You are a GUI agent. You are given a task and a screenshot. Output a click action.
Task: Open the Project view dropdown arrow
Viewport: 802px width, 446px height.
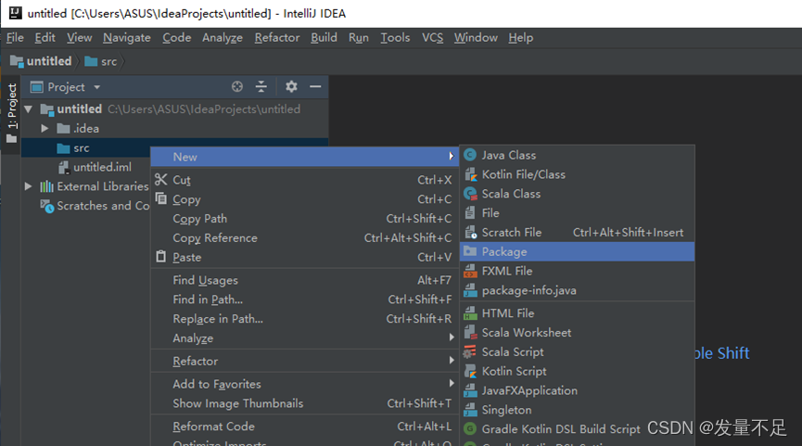coord(96,87)
